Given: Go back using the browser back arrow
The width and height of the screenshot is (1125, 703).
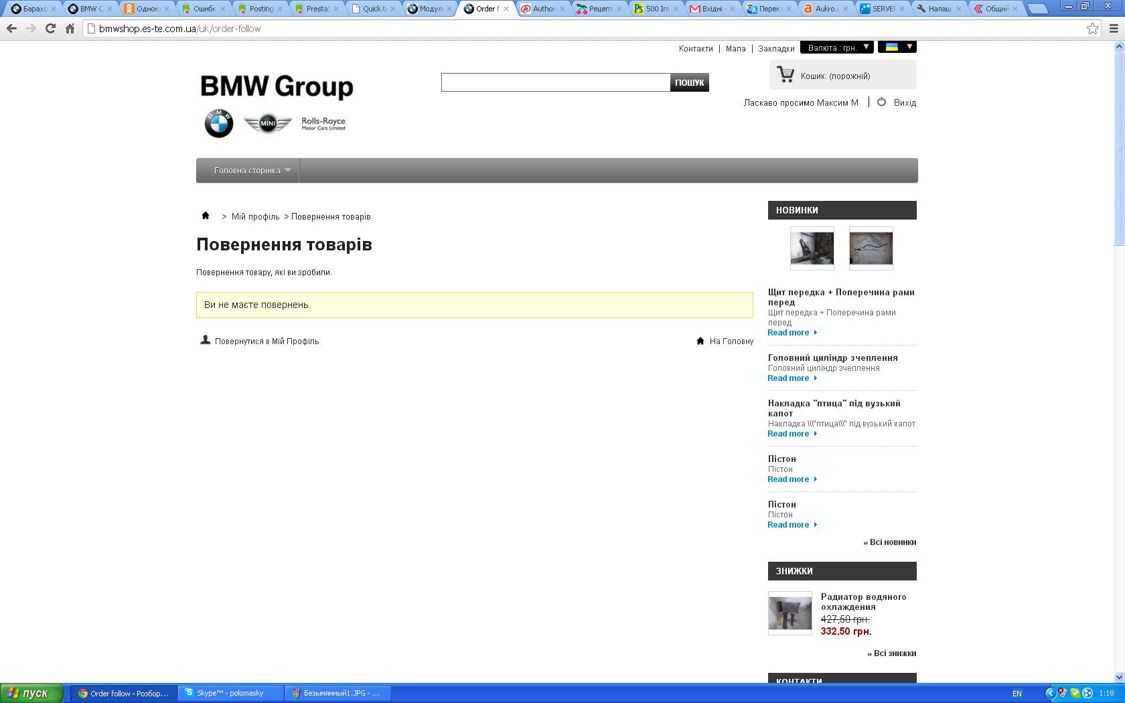Looking at the screenshot, I should coord(11,29).
